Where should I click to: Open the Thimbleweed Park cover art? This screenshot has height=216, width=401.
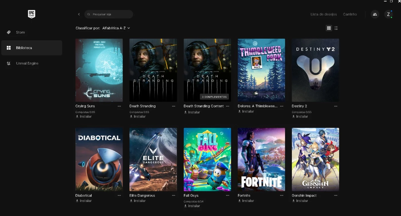click(x=261, y=70)
